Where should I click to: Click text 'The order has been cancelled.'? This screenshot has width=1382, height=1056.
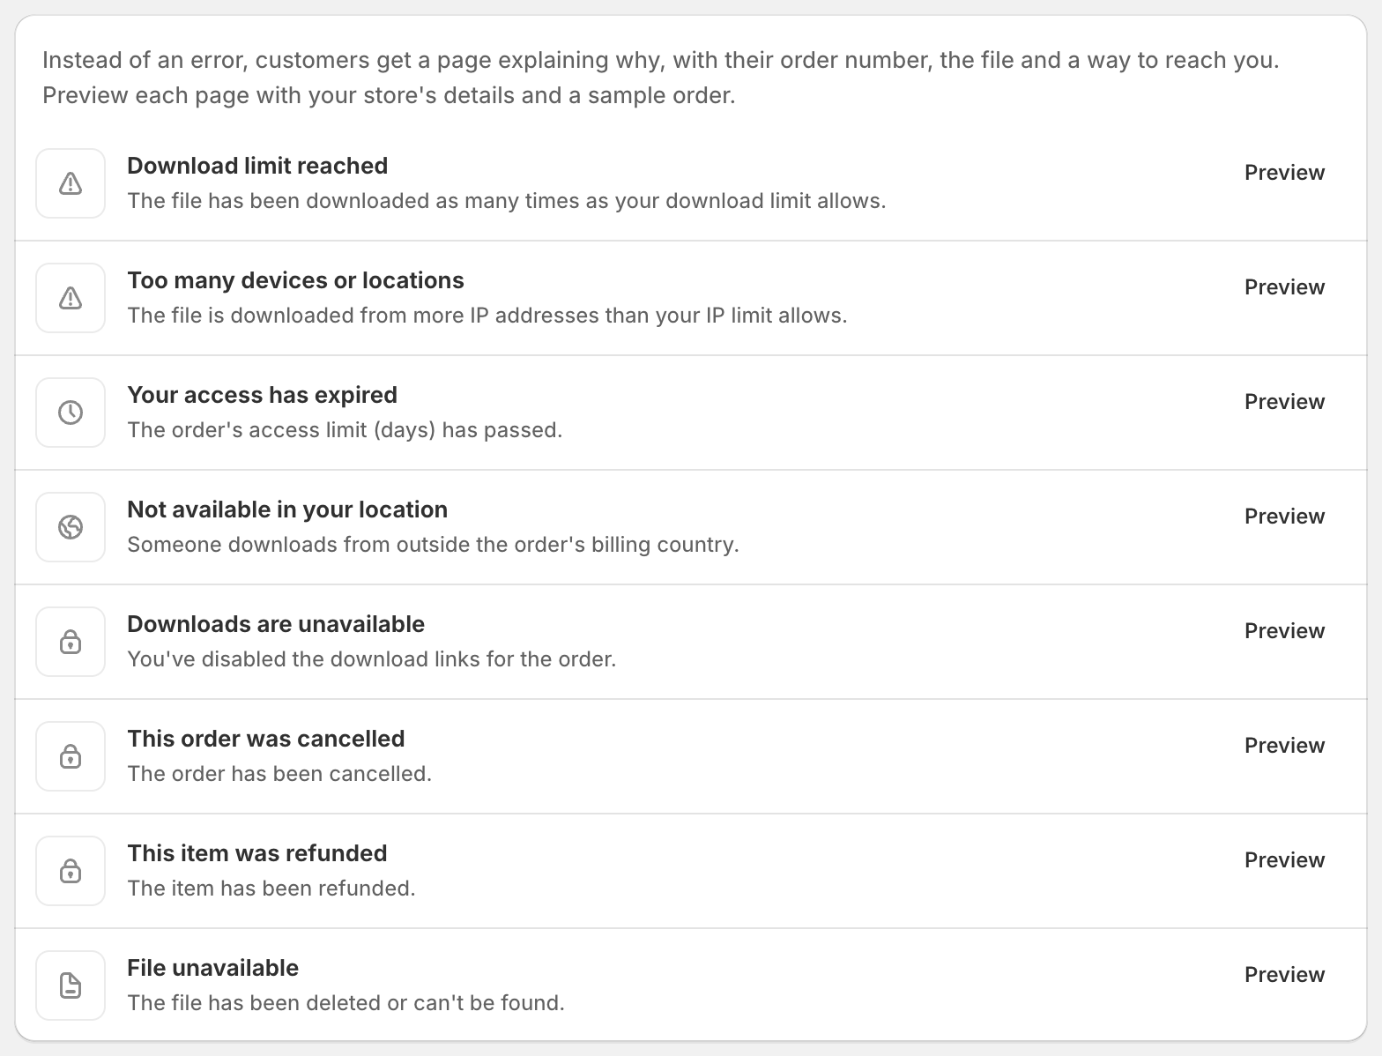click(279, 774)
